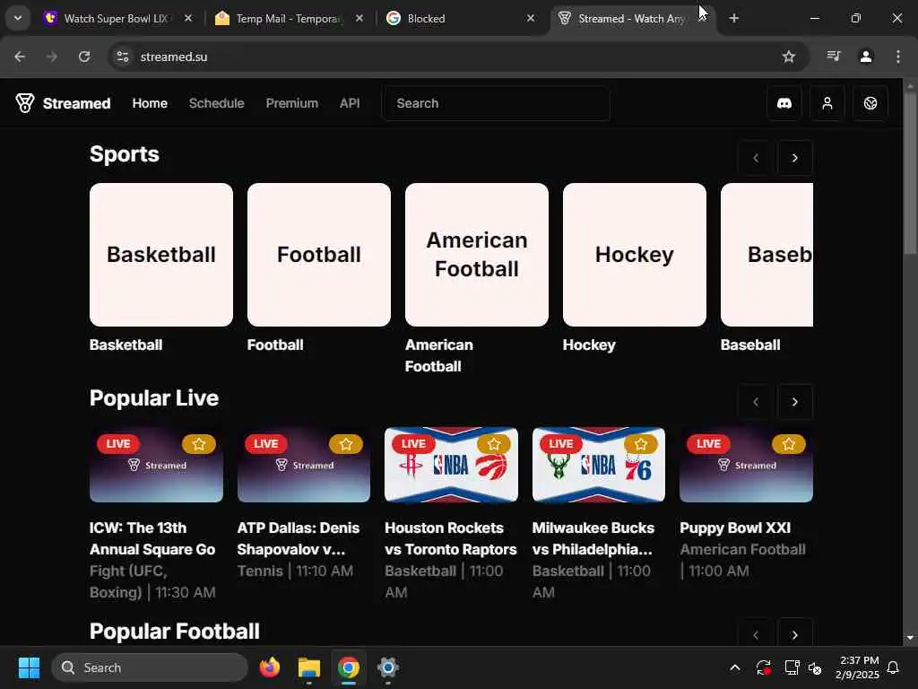Click the sports ball icon in header
This screenshot has height=689, width=918.
[870, 103]
